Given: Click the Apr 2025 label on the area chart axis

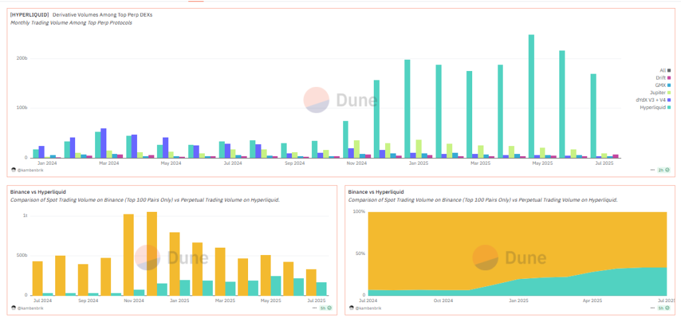Looking at the screenshot, I should tap(593, 300).
